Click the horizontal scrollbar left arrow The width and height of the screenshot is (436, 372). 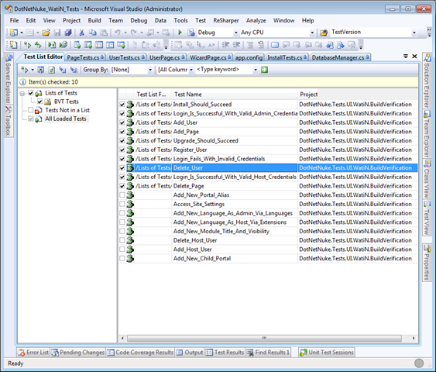122,339
